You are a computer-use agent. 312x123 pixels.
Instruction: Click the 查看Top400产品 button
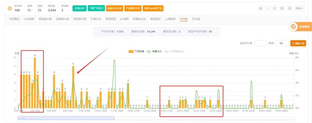click(153, 8)
